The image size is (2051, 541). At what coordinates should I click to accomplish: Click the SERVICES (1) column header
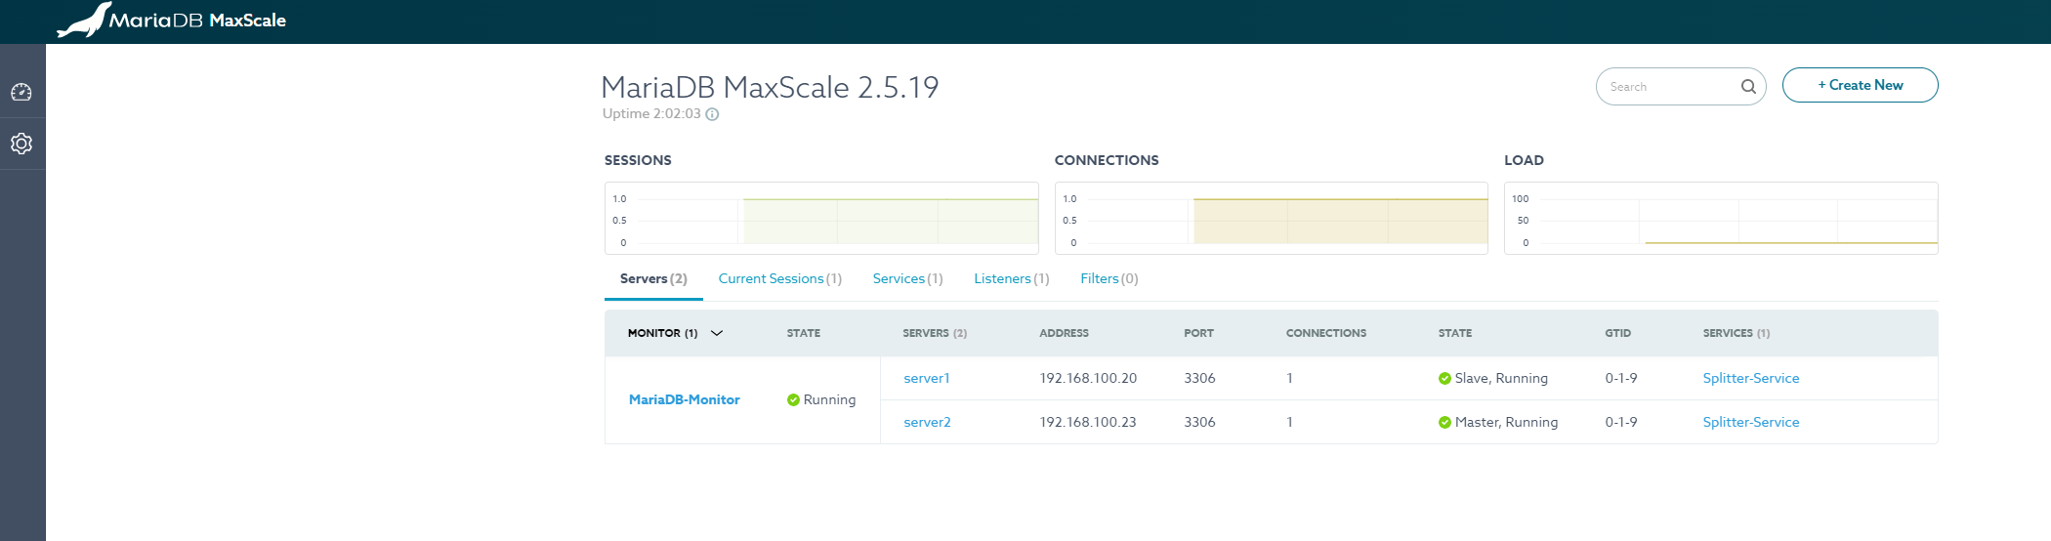point(1737,333)
